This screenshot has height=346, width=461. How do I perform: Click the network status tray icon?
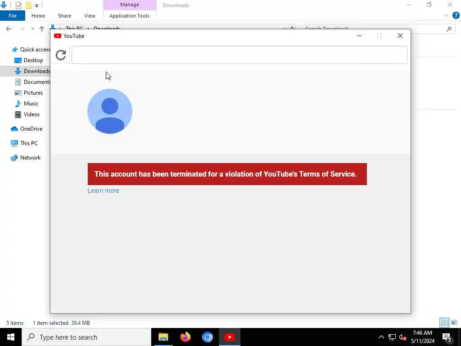tap(392, 337)
